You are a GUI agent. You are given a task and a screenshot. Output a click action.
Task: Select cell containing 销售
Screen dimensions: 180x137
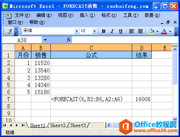pos(41,55)
